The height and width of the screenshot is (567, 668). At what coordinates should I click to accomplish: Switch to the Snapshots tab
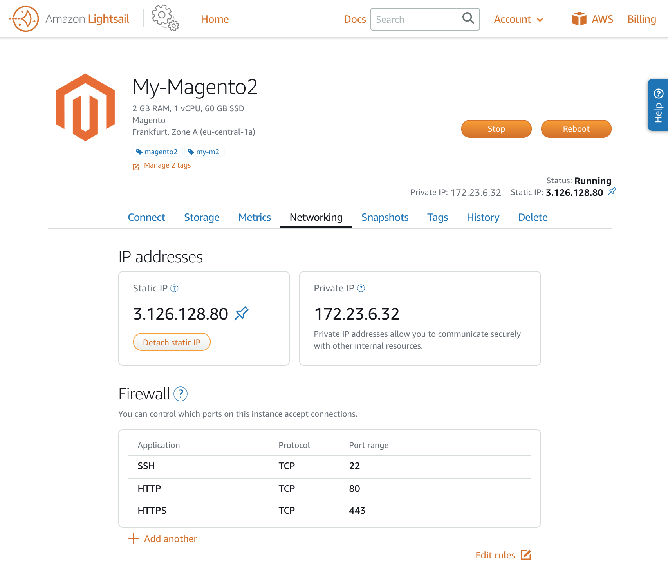(385, 217)
